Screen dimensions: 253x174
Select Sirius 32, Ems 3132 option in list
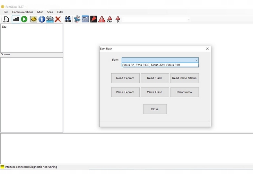click(160, 65)
